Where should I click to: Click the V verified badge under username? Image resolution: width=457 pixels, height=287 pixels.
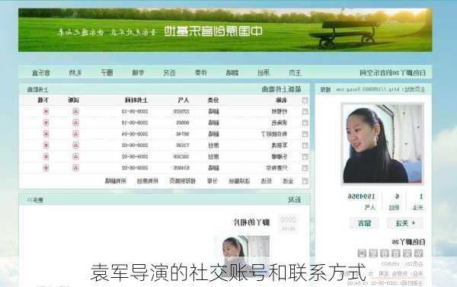[418, 253]
